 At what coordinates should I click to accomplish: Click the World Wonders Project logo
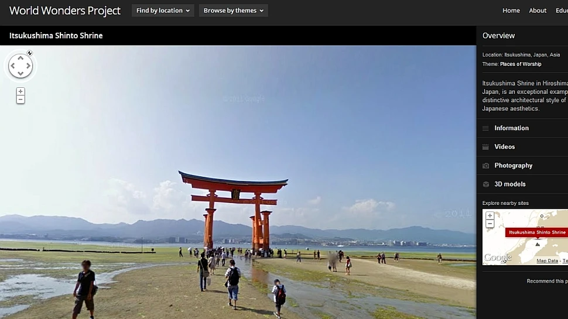point(65,11)
